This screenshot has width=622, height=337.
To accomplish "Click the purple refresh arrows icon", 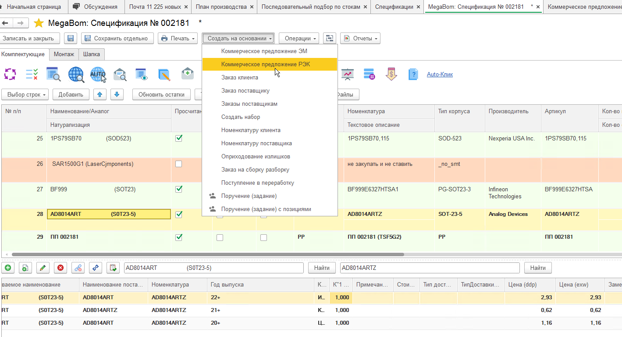I will tap(10, 74).
